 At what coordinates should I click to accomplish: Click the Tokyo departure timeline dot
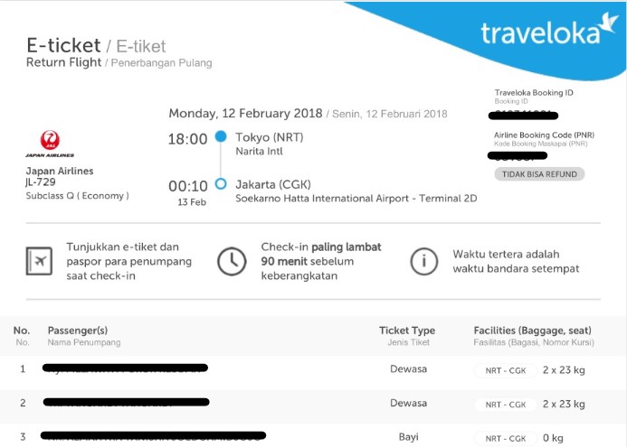[x=221, y=137]
